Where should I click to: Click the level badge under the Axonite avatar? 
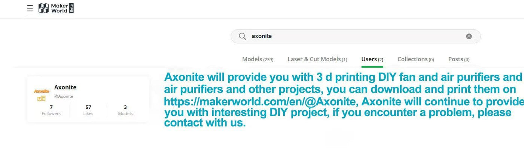point(42,98)
